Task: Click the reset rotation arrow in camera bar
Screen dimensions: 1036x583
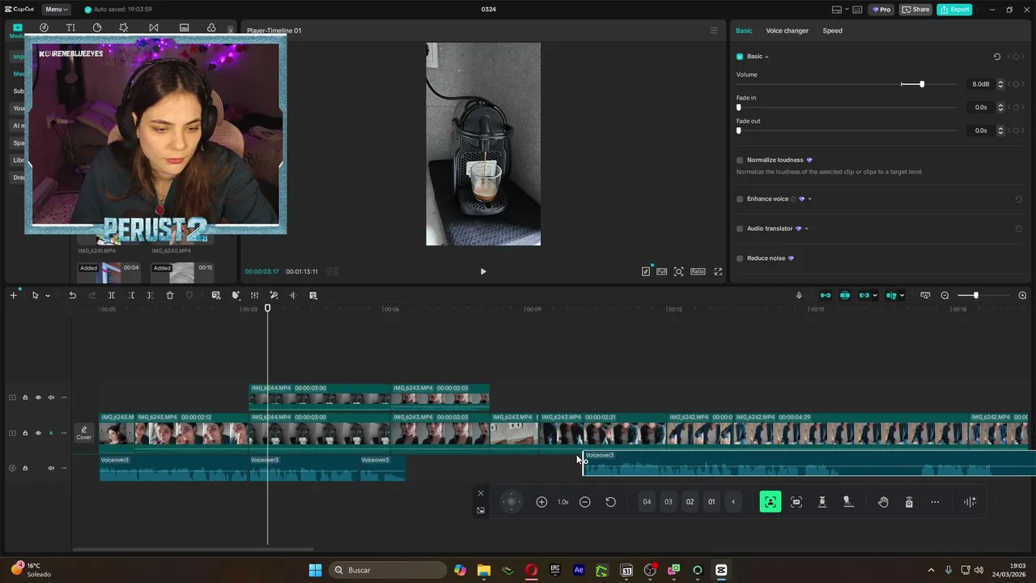Action: (x=610, y=502)
